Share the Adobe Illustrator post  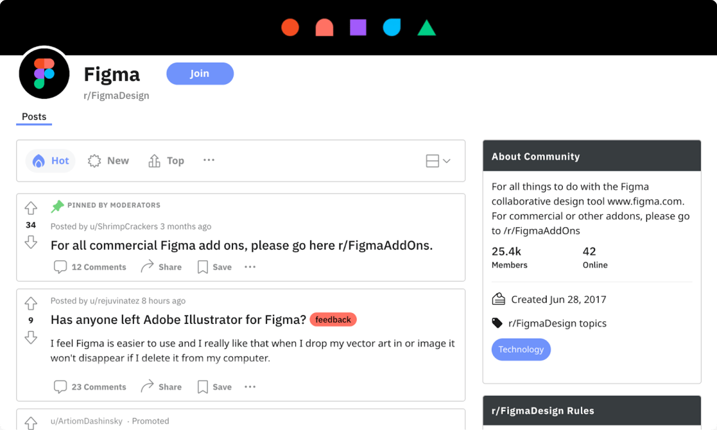[x=161, y=386]
